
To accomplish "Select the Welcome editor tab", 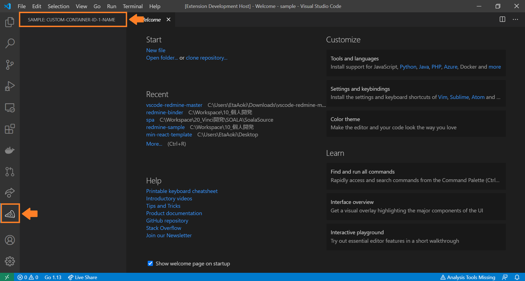I will (x=151, y=20).
